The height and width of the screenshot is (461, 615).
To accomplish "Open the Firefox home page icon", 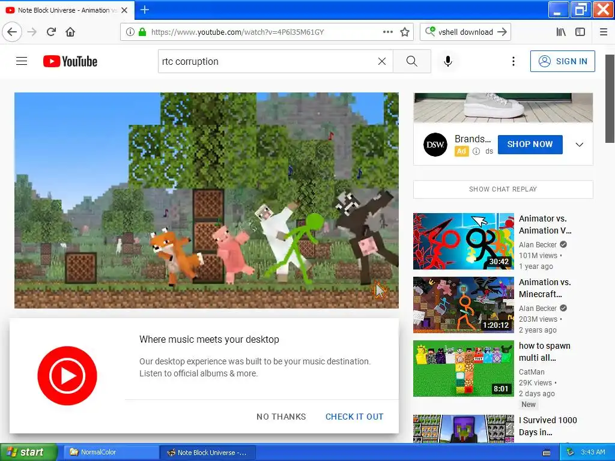I will 70,32.
